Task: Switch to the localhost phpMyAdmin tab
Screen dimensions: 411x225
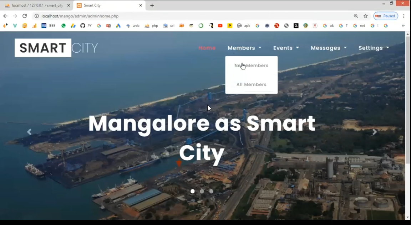Action: 36,5
